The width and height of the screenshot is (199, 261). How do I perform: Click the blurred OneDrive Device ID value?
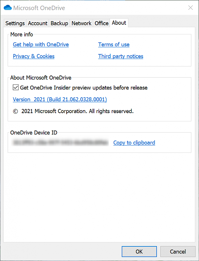coord(61,143)
